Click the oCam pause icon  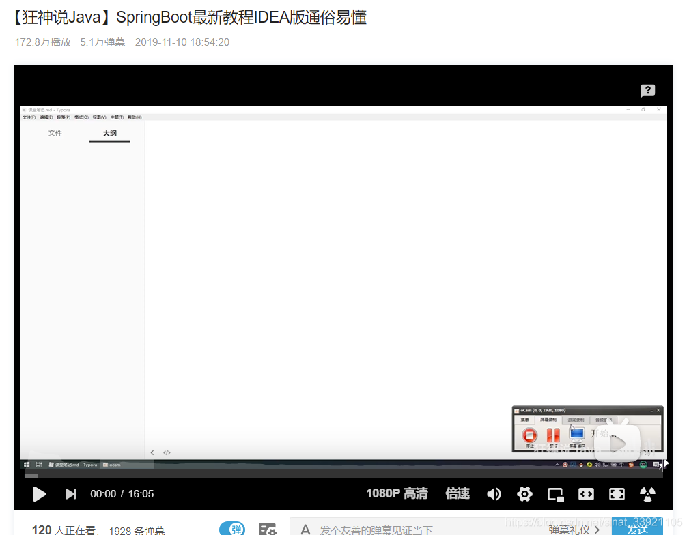(553, 435)
